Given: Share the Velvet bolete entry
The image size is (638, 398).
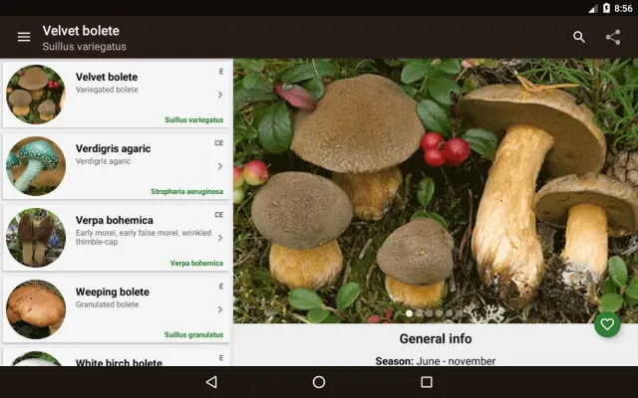Looking at the screenshot, I should click(613, 38).
